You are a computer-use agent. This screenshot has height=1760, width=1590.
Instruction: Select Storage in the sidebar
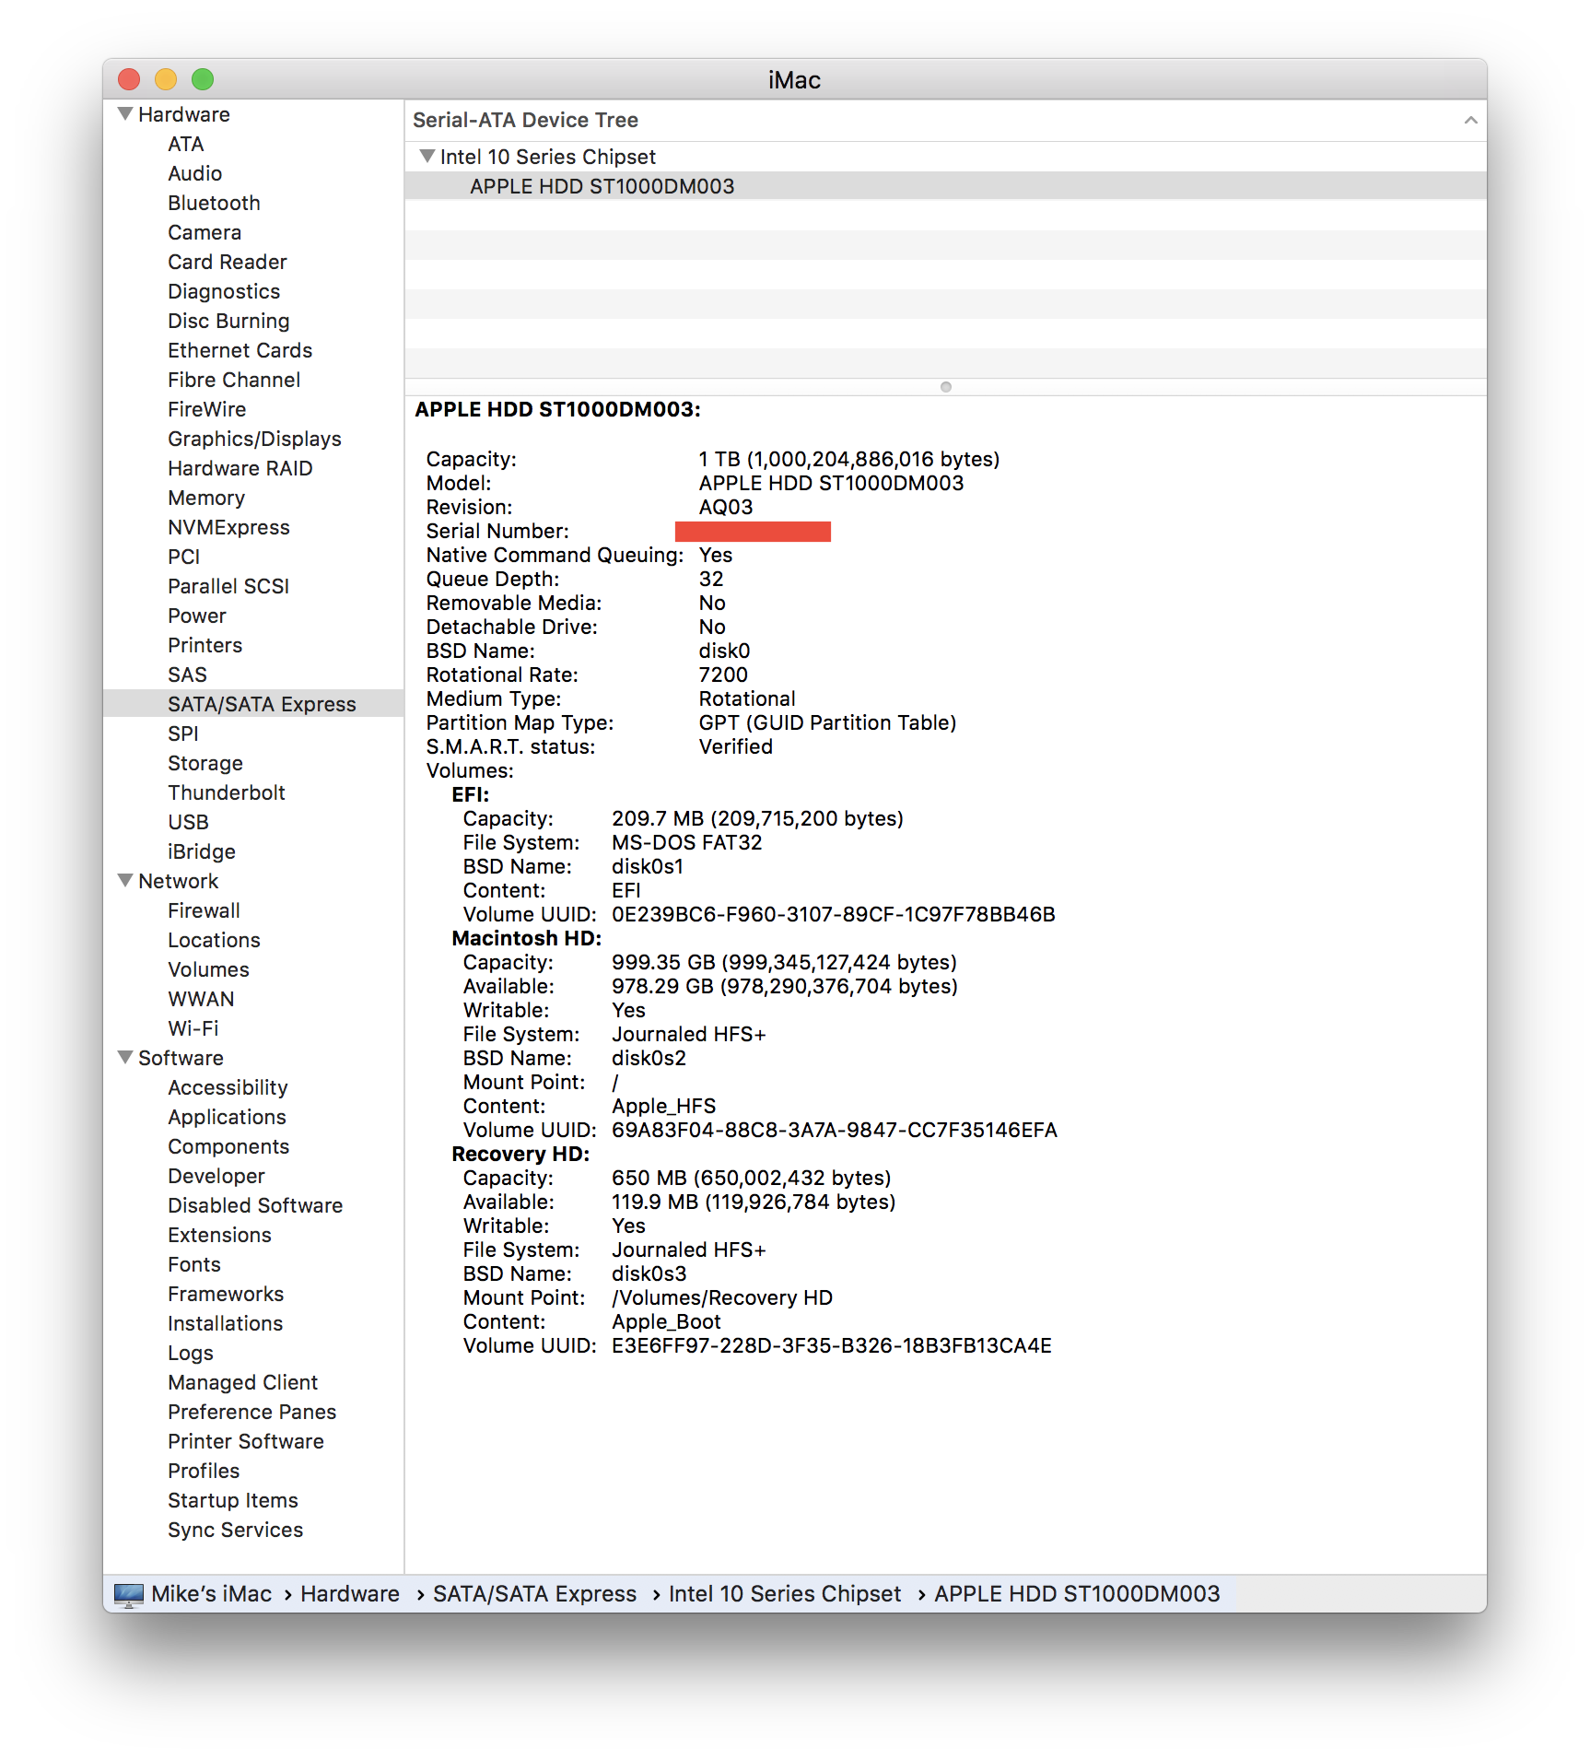(x=205, y=764)
